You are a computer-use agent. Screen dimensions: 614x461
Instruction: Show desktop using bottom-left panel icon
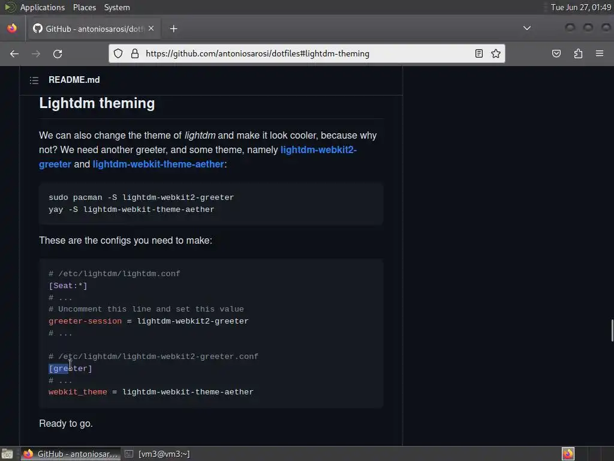click(7, 454)
